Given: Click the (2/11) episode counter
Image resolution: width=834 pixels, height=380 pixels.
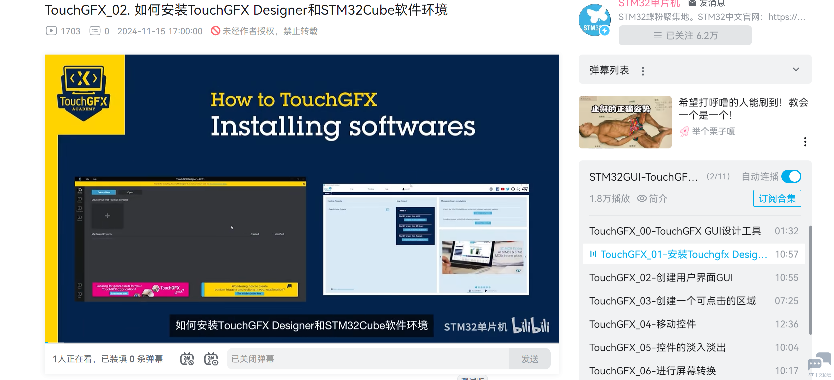Looking at the screenshot, I should pos(718,176).
